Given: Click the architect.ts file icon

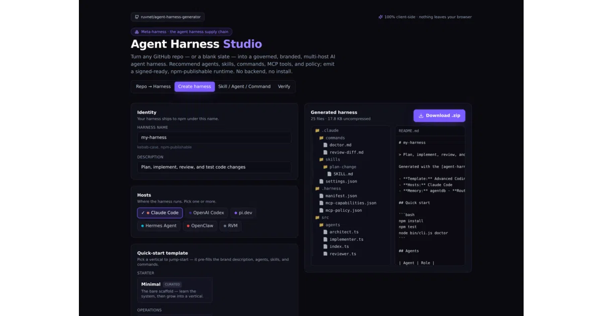Looking at the screenshot, I should pos(325,232).
